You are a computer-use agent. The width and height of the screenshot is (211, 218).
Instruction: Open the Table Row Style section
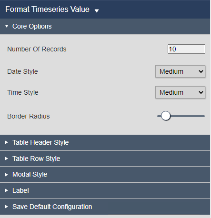105,159
